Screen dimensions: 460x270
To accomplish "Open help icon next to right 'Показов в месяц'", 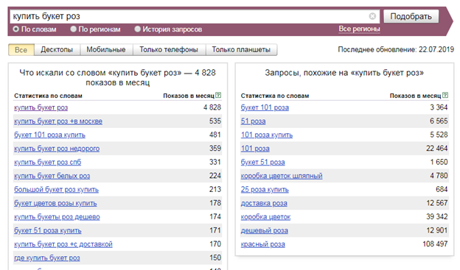I will tap(445, 95).
